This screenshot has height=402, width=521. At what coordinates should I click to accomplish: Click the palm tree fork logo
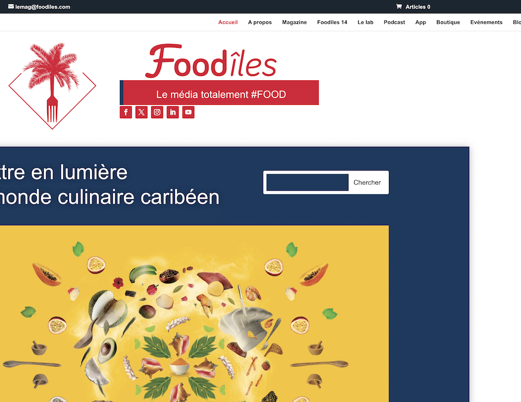tap(52, 86)
